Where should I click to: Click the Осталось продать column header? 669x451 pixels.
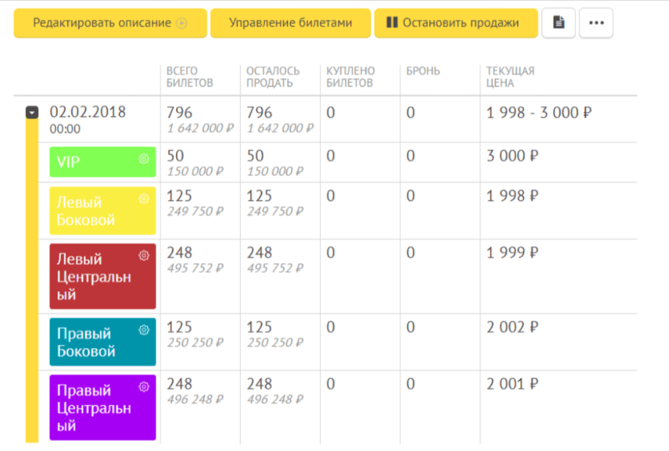(273, 77)
